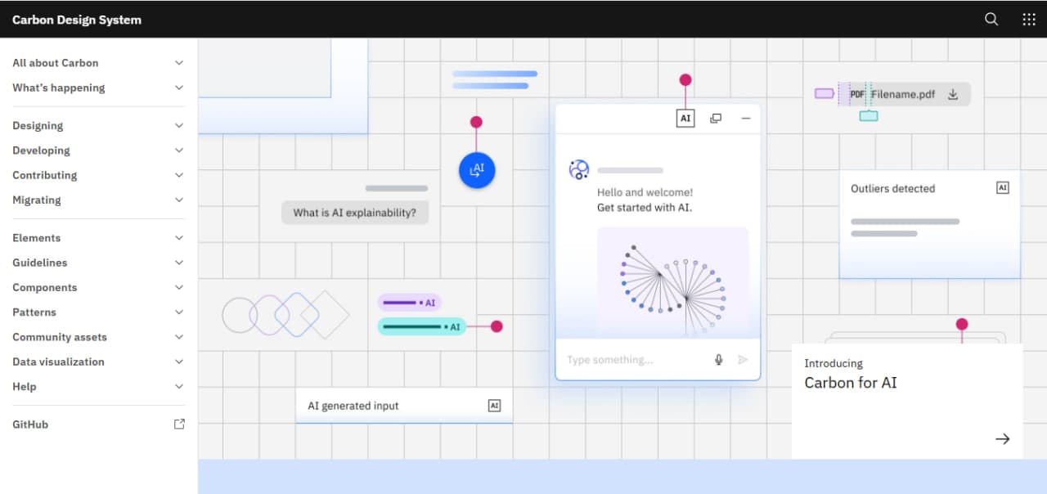Expand the Contributing menu chevron
Screen dimensions: 1047x494
[179, 175]
